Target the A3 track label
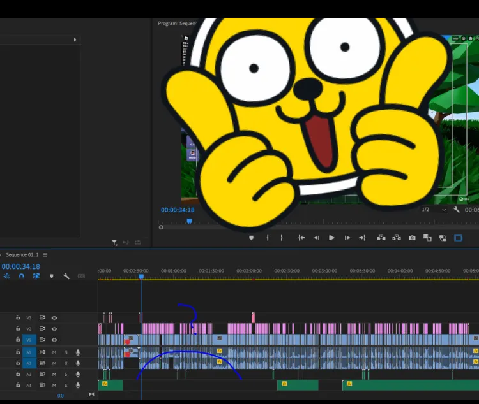The width and height of the screenshot is (479, 404). coord(29,375)
